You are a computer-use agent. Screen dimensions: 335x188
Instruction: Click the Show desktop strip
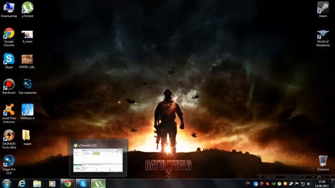click(333, 183)
